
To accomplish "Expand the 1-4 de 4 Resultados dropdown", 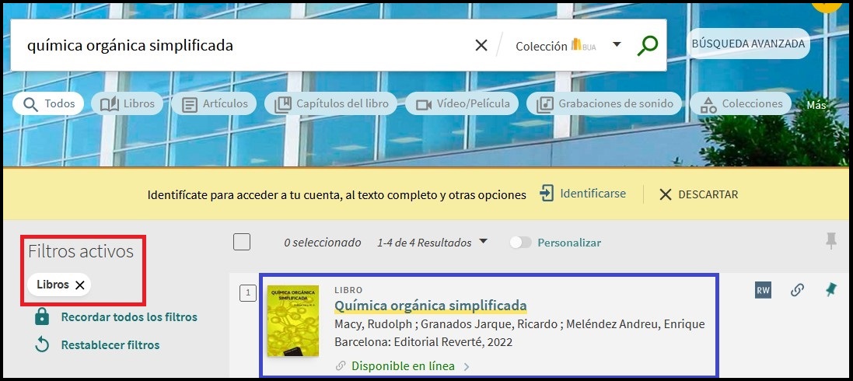I will (x=483, y=242).
